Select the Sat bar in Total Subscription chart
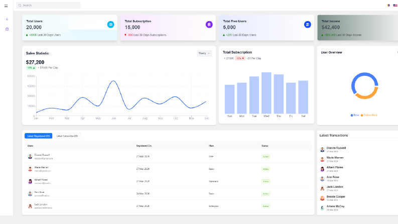The image size is (398, 224). click(303, 97)
